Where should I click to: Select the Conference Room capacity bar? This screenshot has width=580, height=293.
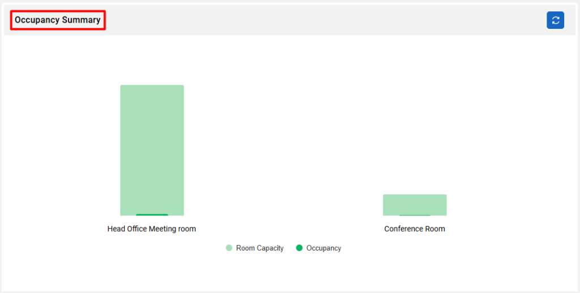415,204
